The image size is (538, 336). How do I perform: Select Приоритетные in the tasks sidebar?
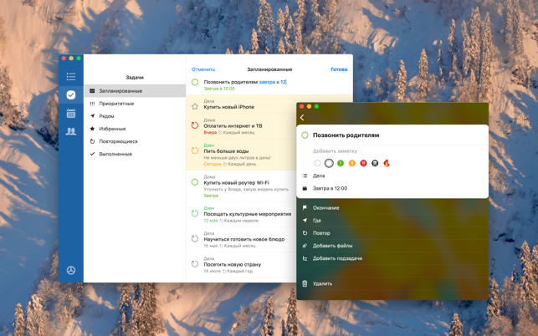(x=116, y=104)
